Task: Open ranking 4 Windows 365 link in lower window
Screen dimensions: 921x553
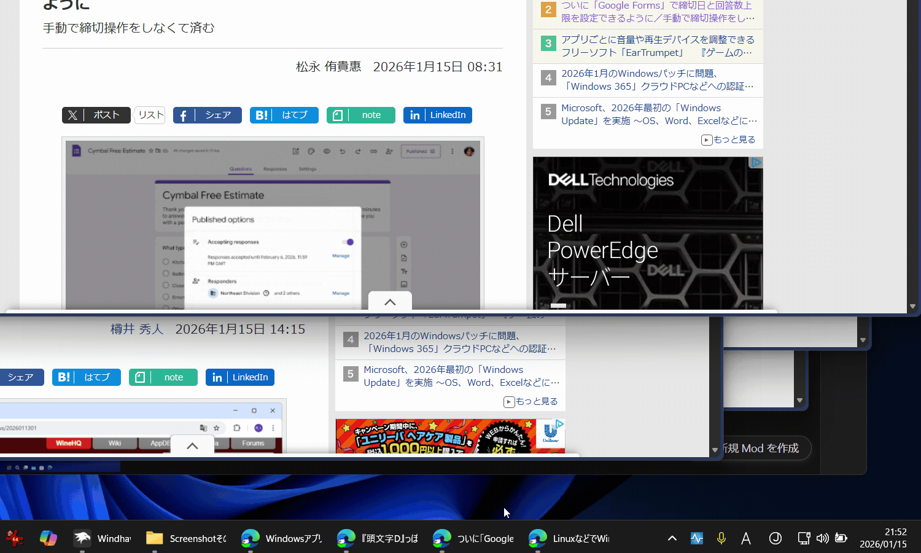Action: 460,342
